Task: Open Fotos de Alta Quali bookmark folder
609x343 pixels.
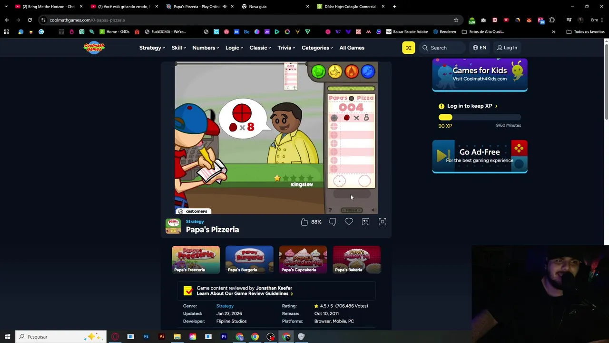Action: [483, 32]
